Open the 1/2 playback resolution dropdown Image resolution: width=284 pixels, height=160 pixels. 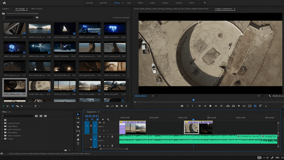tap(262, 96)
